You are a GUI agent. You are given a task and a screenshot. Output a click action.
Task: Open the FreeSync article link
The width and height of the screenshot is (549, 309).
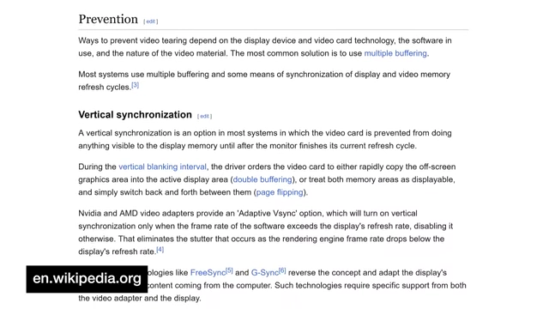coord(208,273)
